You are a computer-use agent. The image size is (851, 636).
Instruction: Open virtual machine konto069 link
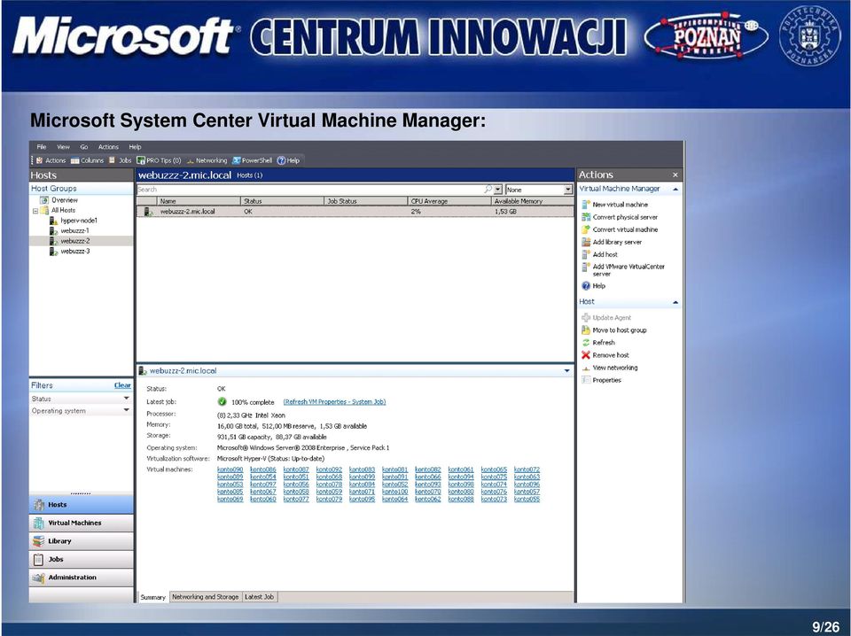(230, 499)
